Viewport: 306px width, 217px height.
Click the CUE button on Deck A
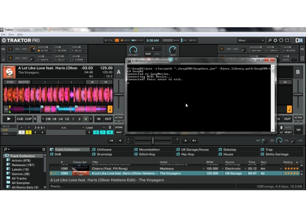[20, 119]
